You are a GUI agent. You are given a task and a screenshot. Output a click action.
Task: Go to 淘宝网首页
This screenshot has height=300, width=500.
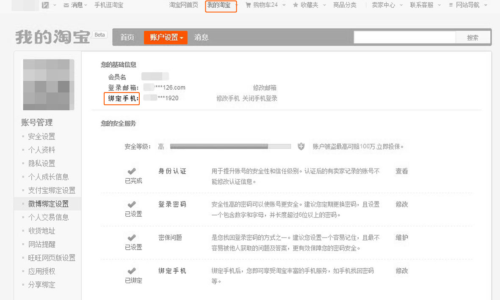pos(183,5)
